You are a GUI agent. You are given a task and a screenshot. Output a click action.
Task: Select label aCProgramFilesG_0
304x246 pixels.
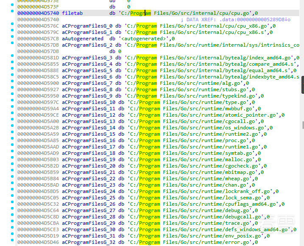point(87,26)
